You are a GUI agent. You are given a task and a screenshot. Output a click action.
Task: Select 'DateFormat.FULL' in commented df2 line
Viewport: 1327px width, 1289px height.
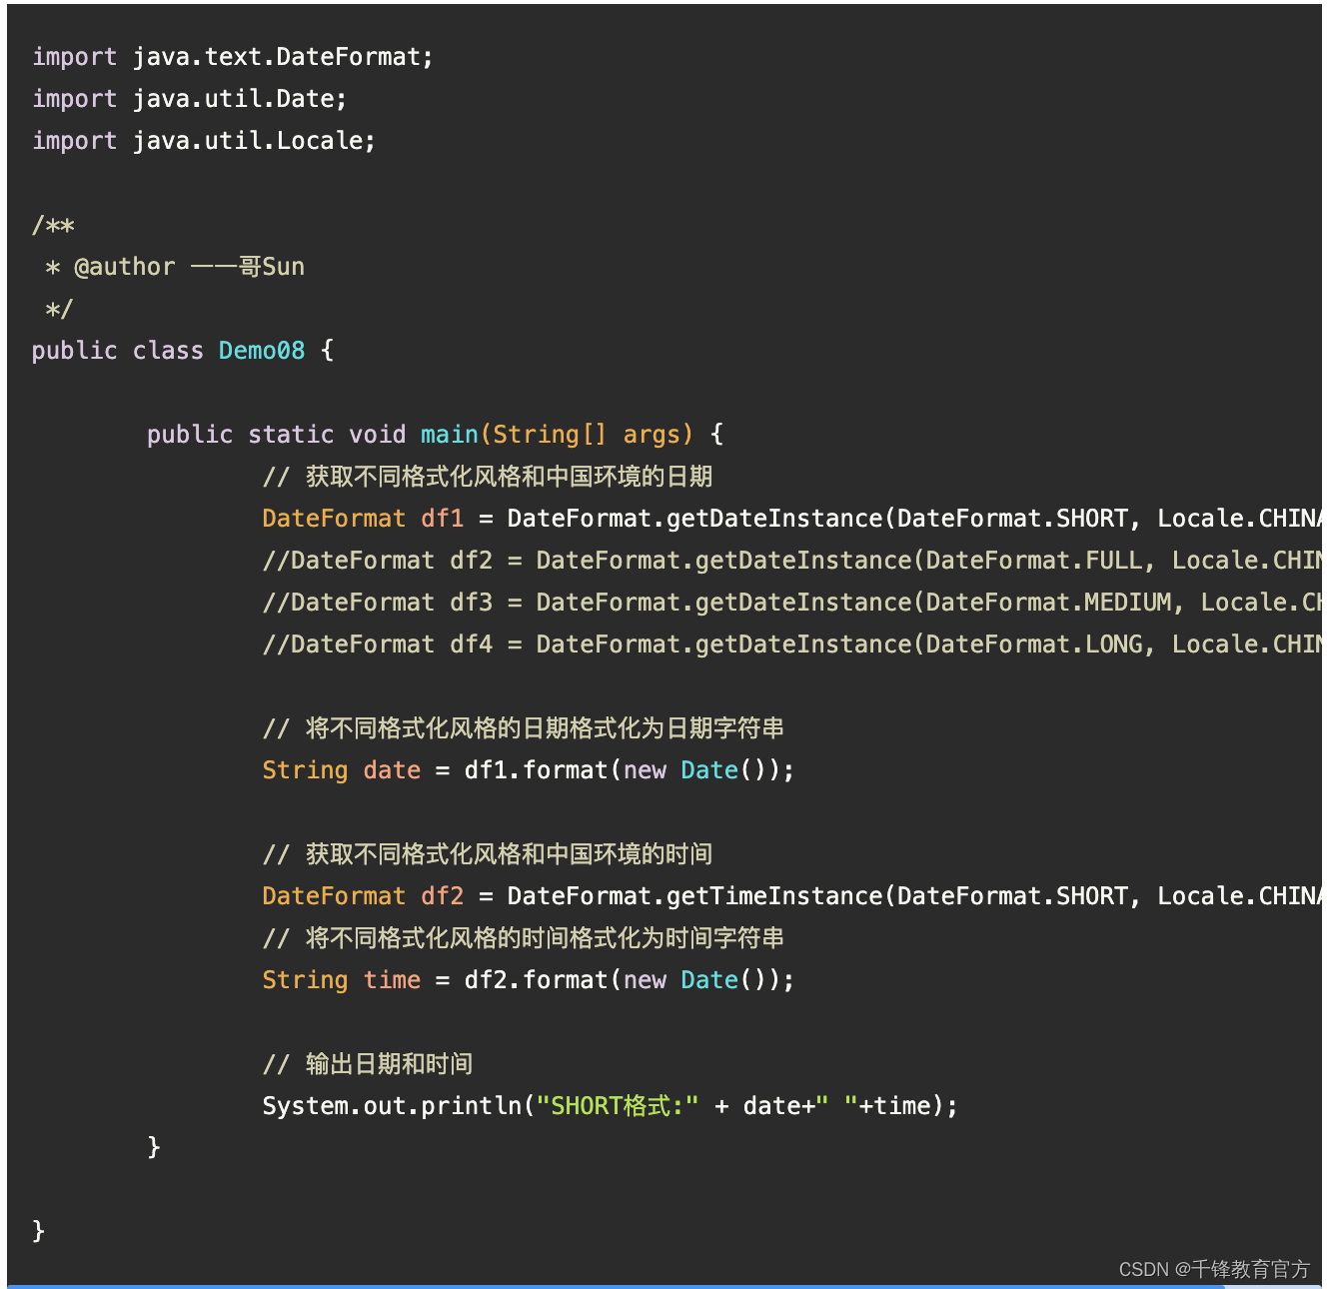click(x=1033, y=561)
